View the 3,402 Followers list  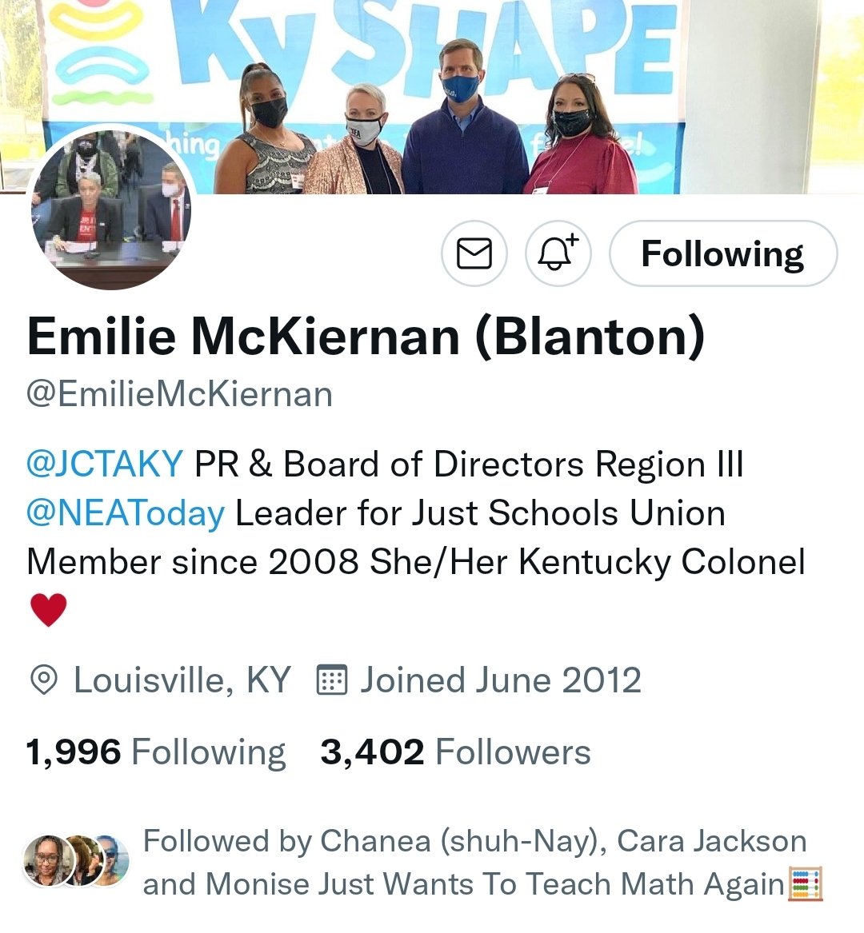tap(455, 752)
